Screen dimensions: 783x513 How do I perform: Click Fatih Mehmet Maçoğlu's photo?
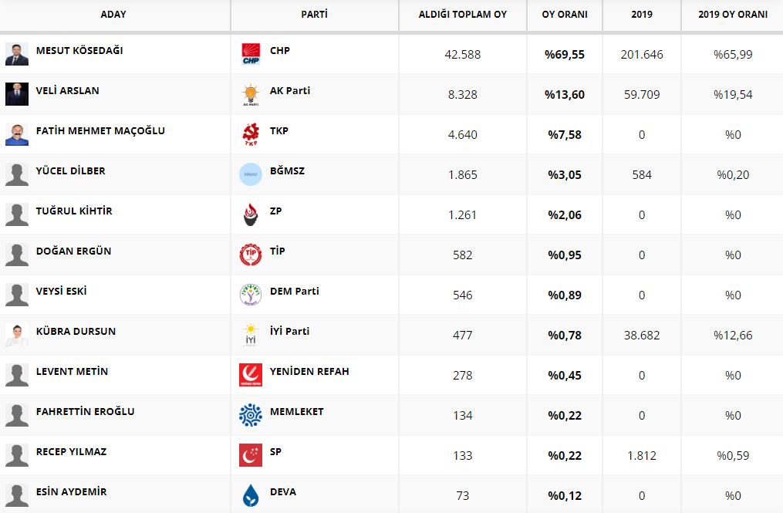coord(17,134)
